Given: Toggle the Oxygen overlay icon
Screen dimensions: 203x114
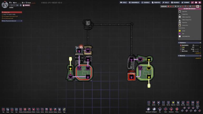Looking at the screenshot, I should (x=168, y=6).
